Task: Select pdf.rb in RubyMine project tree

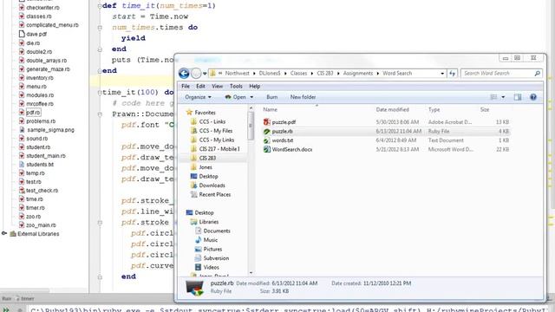Action: (33, 113)
